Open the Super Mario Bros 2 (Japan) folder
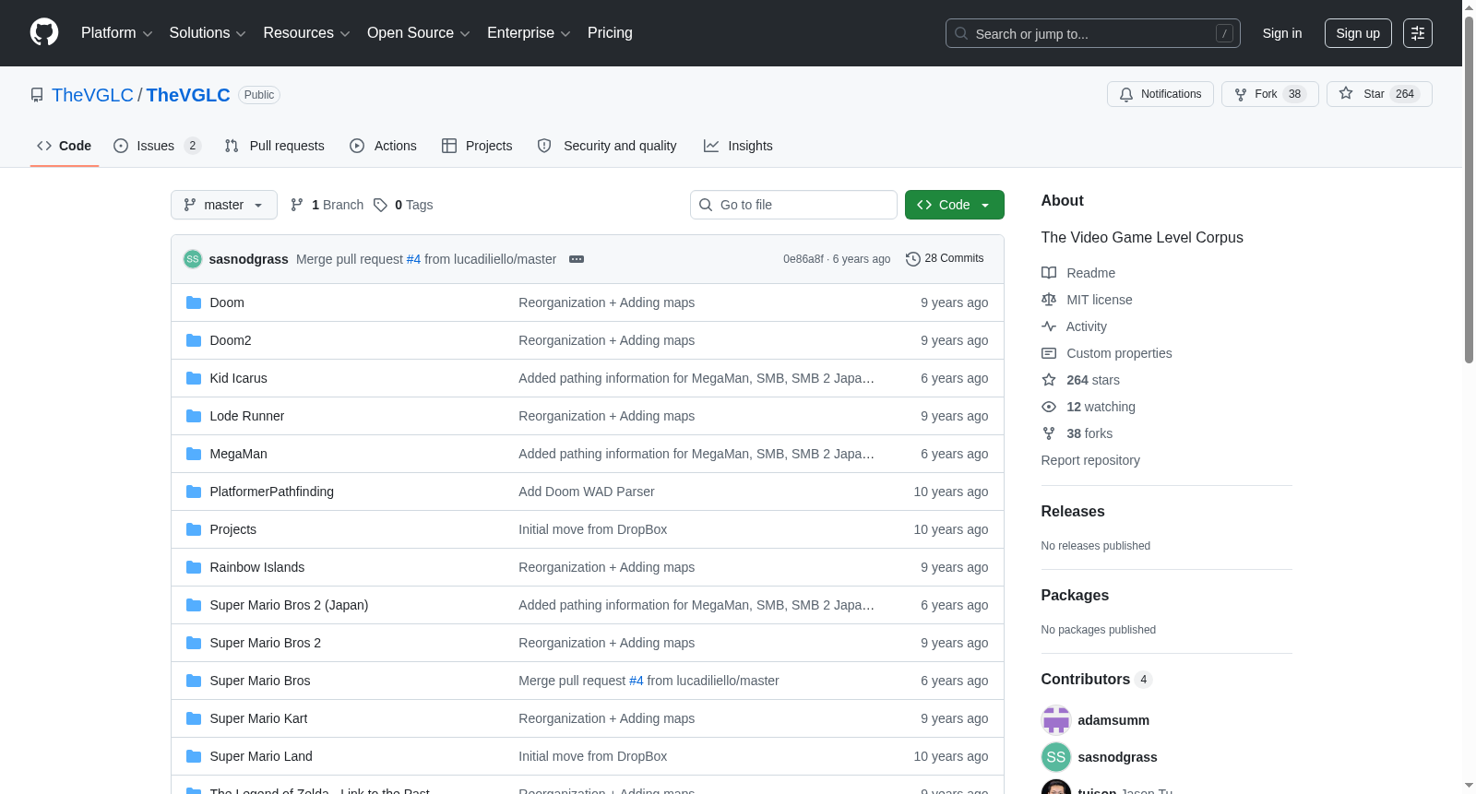The height and width of the screenshot is (794, 1476). [289, 605]
